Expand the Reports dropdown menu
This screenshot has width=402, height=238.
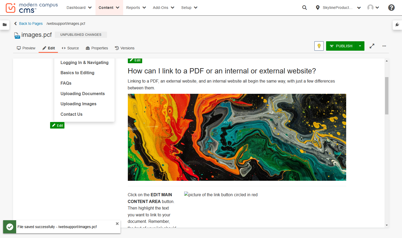tap(136, 8)
